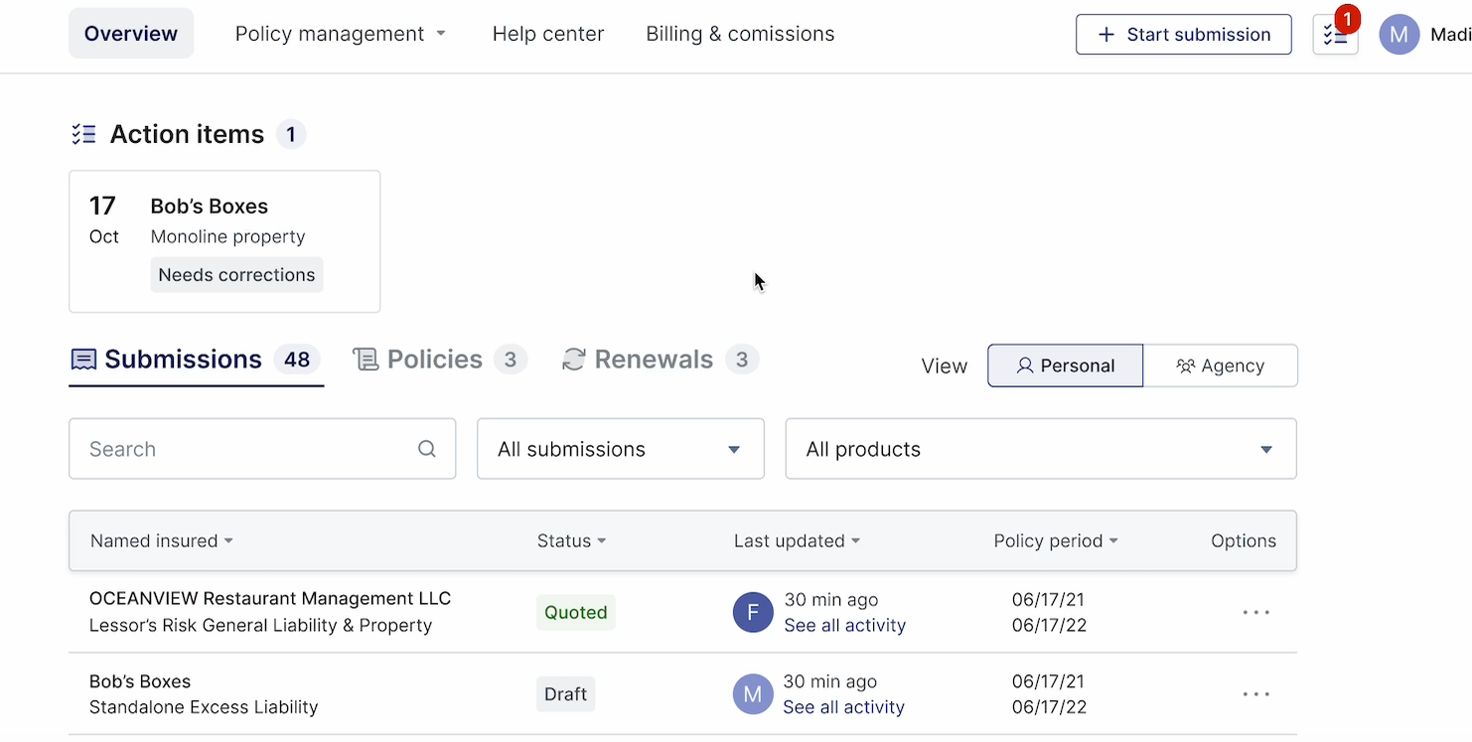Screen dimensions: 1472x742
Task: Open options ellipsis for OCEANVIEW Restaurant row
Action: (x=1255, y=612)
